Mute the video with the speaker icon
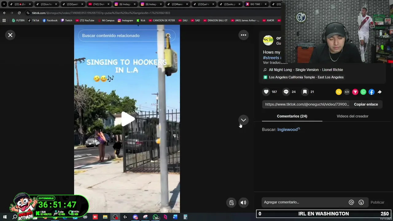393x221 pixels. click(x=243, y=203)
